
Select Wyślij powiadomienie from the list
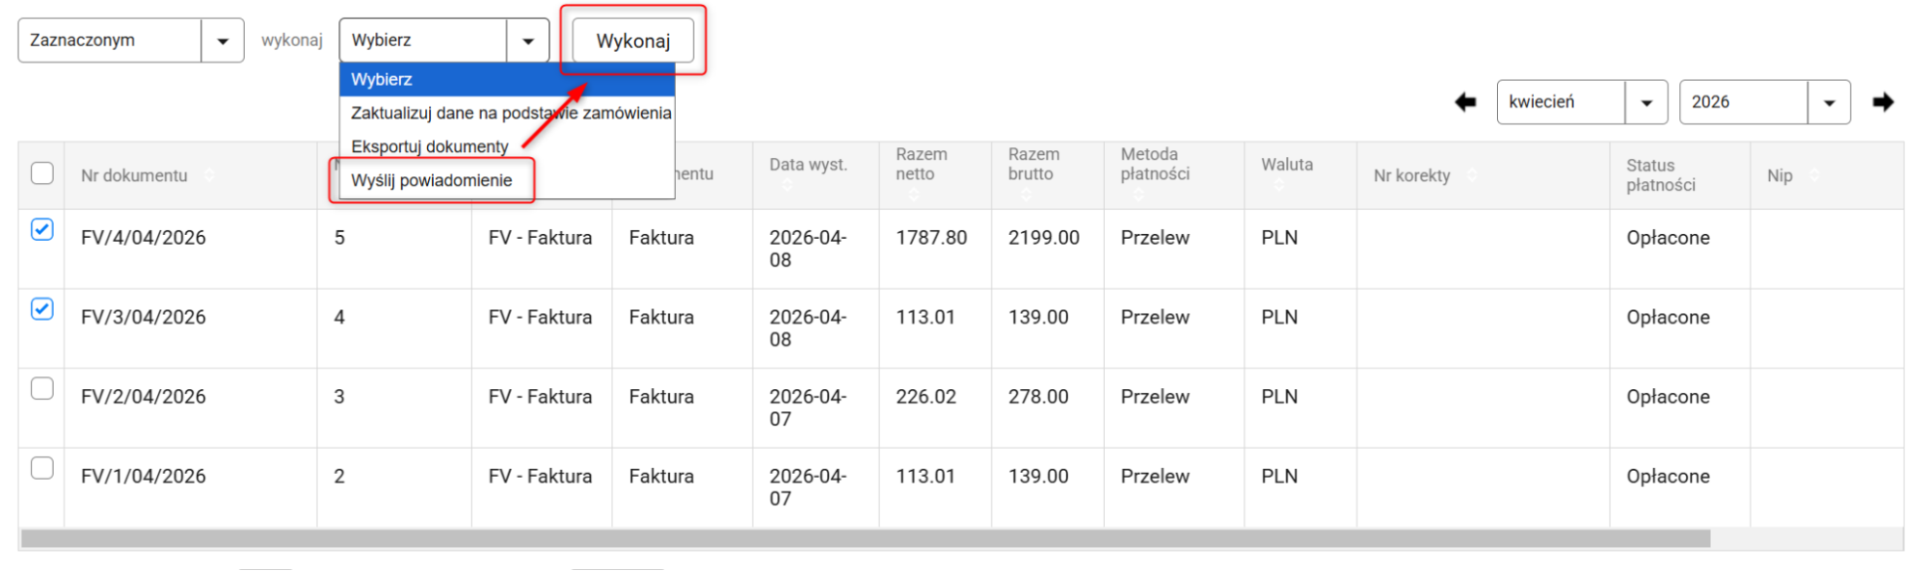pyautogui.click(x=431, y=180)
